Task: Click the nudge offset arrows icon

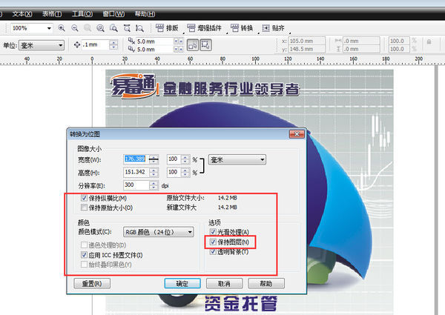Action: (x=77, y=44)
